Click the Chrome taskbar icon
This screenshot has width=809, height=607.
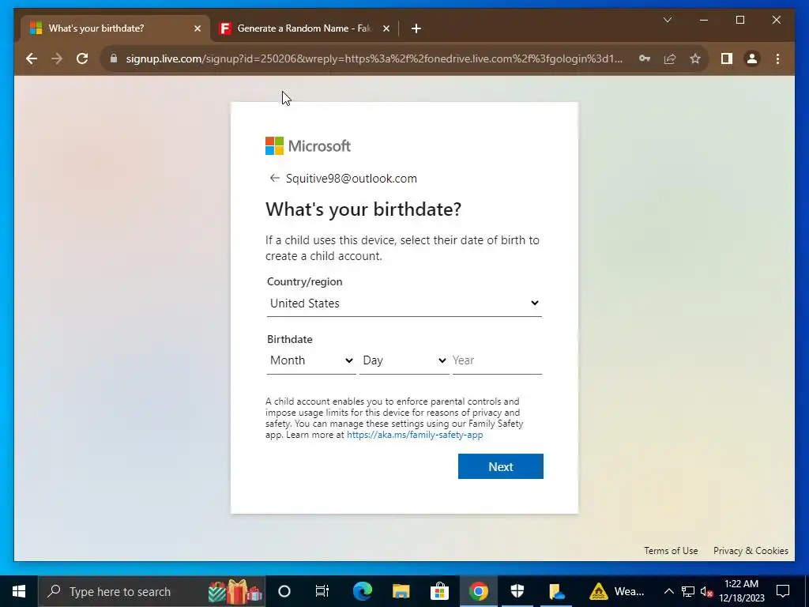coord(478,591)
